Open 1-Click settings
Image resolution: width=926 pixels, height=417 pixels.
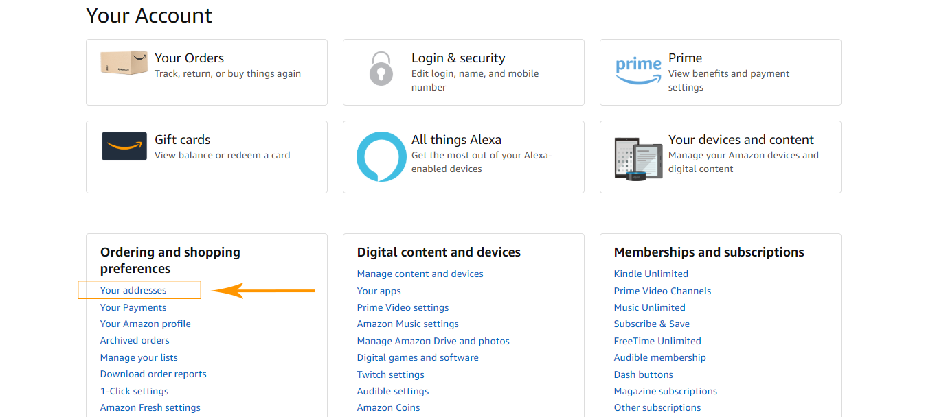134,391
